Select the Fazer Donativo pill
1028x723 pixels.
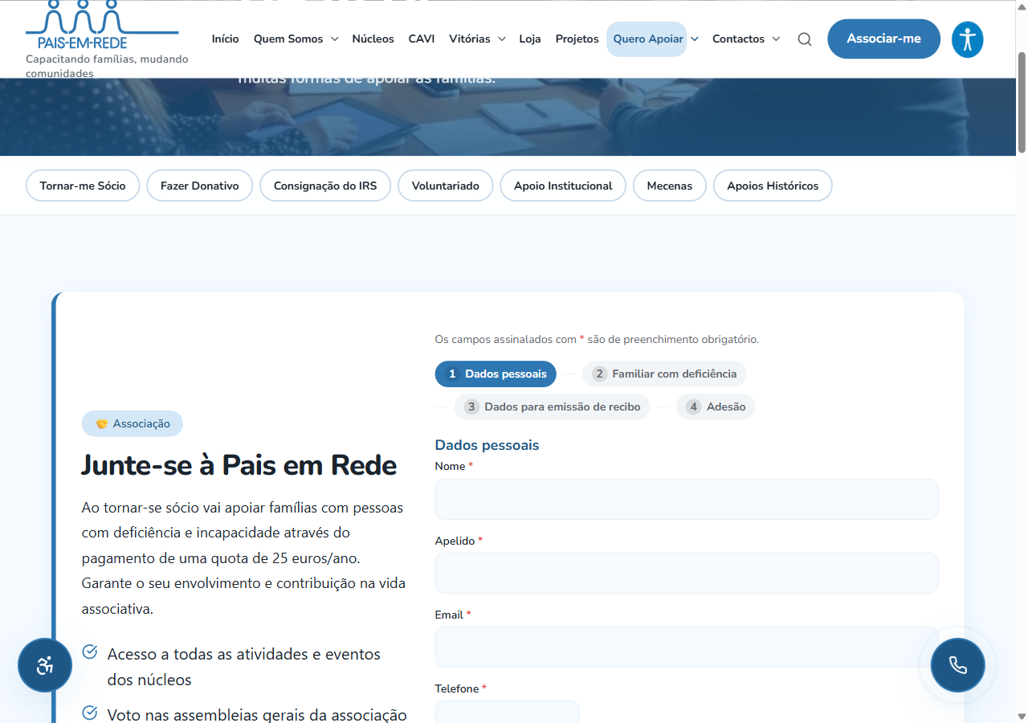200,186
